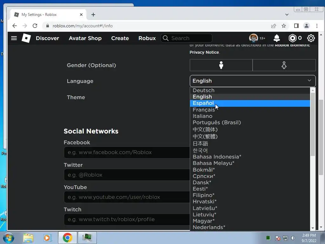
Task: Click the browser forward arrow
Action: coord(25,26)
